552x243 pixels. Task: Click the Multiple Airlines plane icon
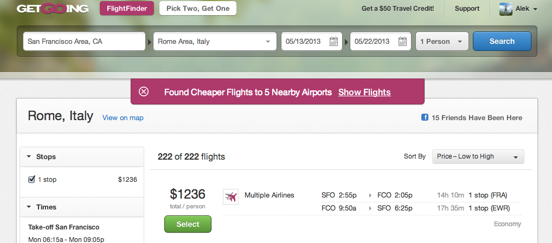[x=230, y=196]
